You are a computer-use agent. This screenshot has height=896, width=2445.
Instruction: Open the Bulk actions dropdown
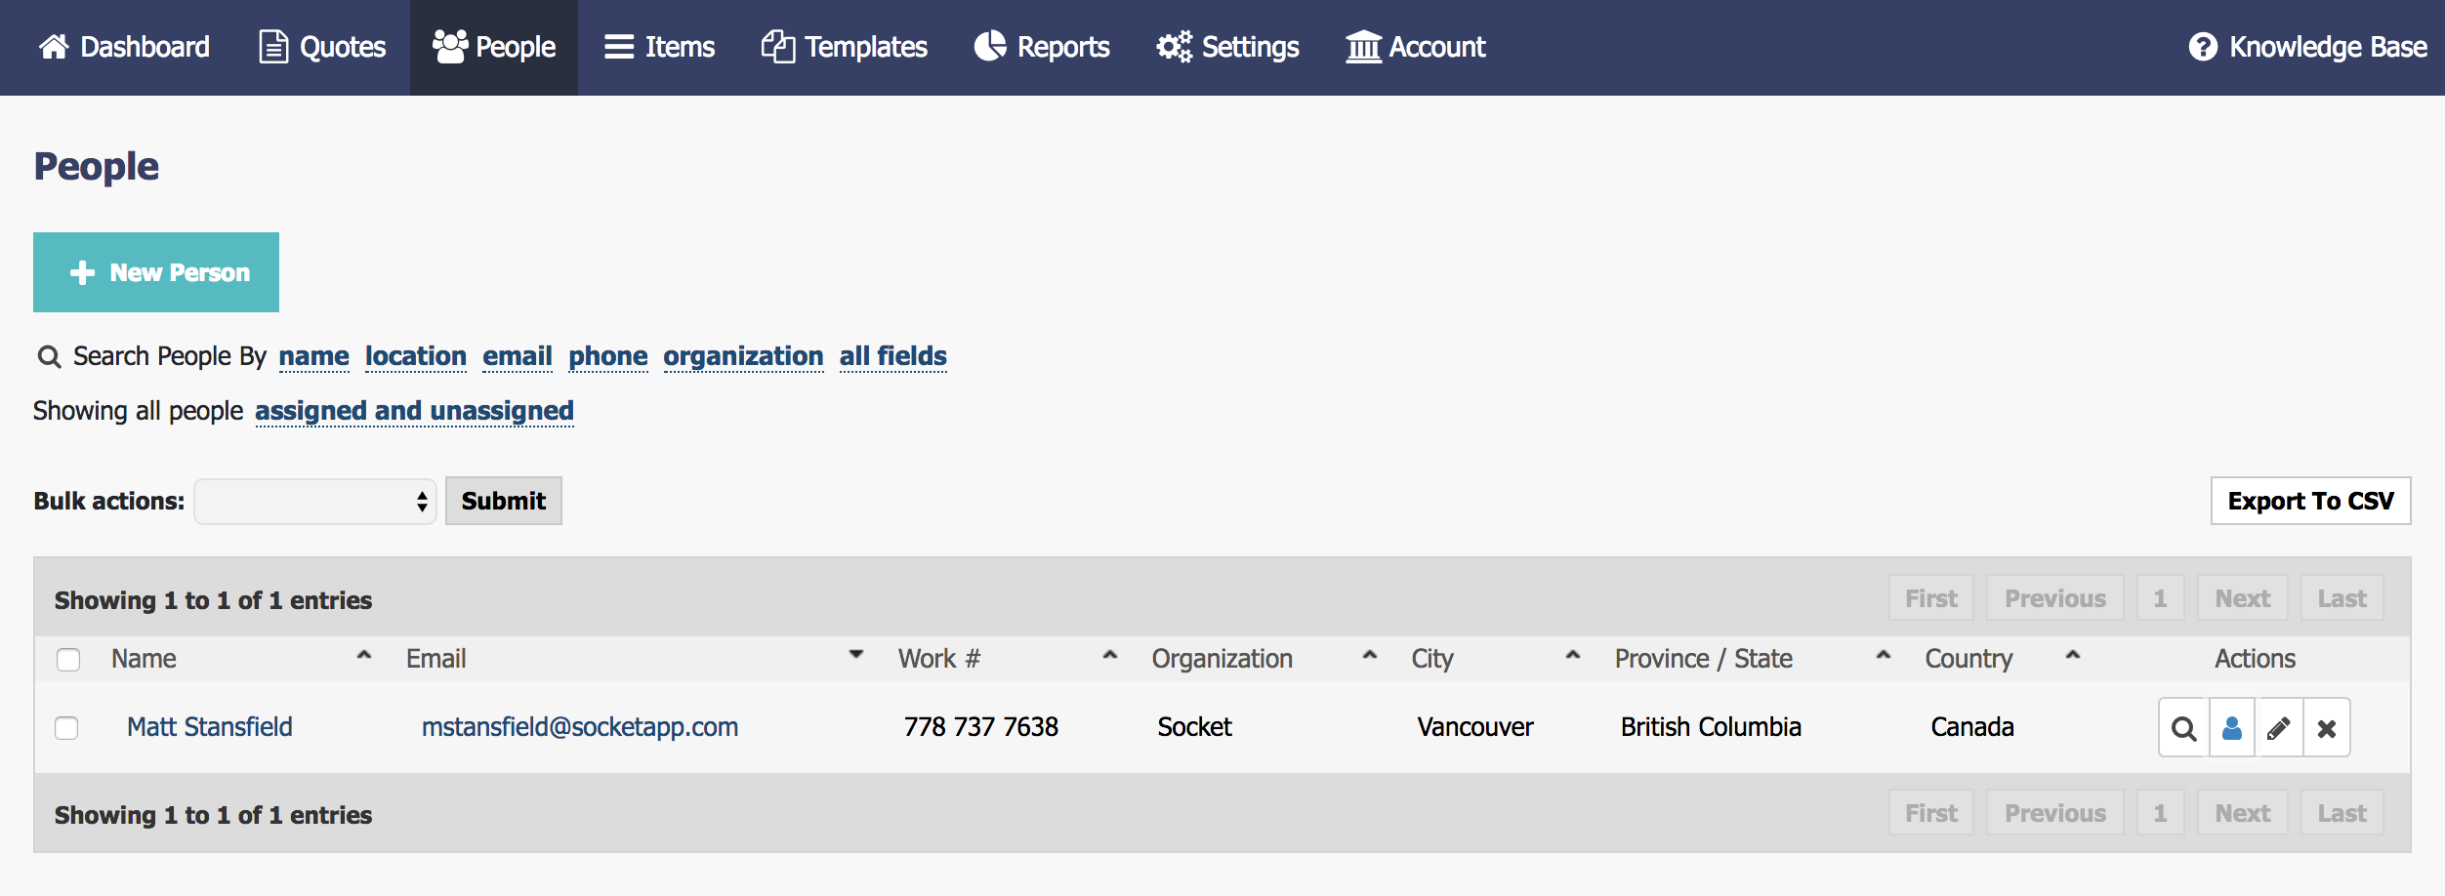click(x=314, y=502)
